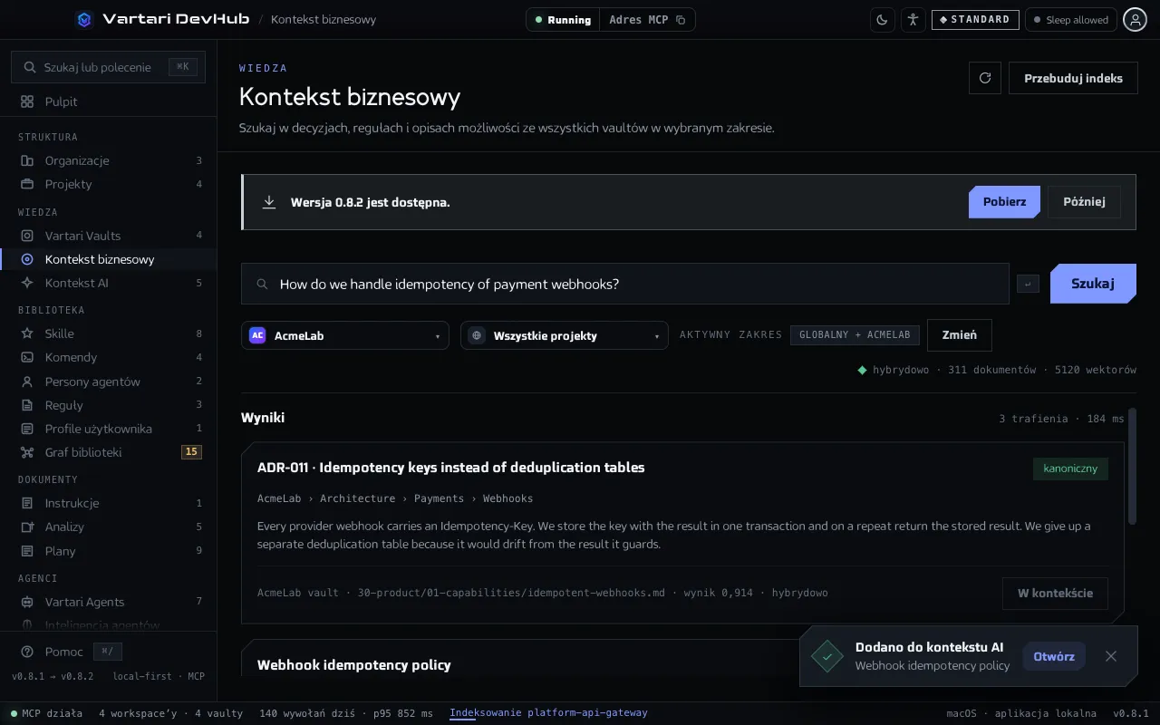The height and width of the screenshot is (725, 1160).
Task: Click the Instrukcje document icon
Action: (x=27, y=503)
